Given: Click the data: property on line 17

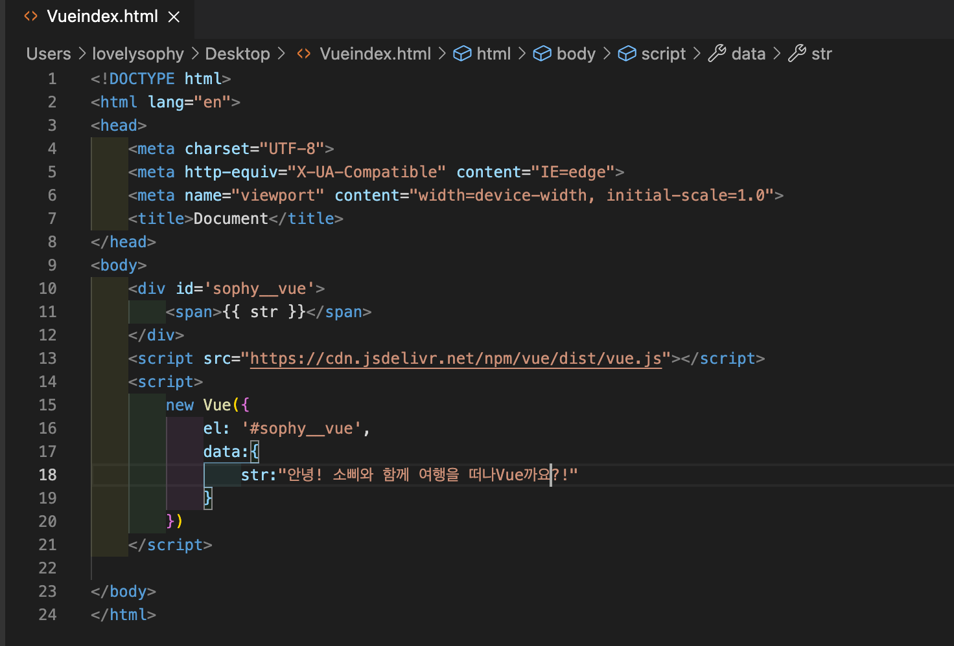Looking at the screenshot, I should click(226, 452).
